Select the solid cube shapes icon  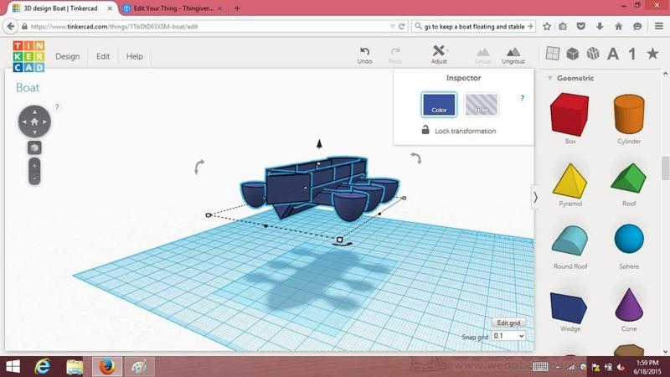(x=573, y=54)
